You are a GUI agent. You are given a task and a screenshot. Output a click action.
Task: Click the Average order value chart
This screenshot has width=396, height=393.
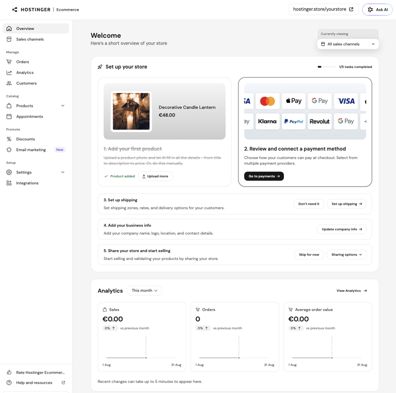coord(327,348)
